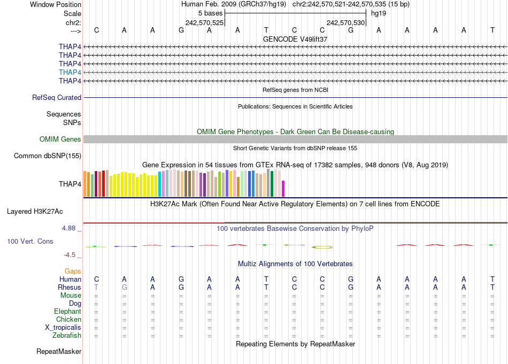Select the Elephant alignment row label
The height and width of the screenshot is (364, 508).
[x=68, y=311]
